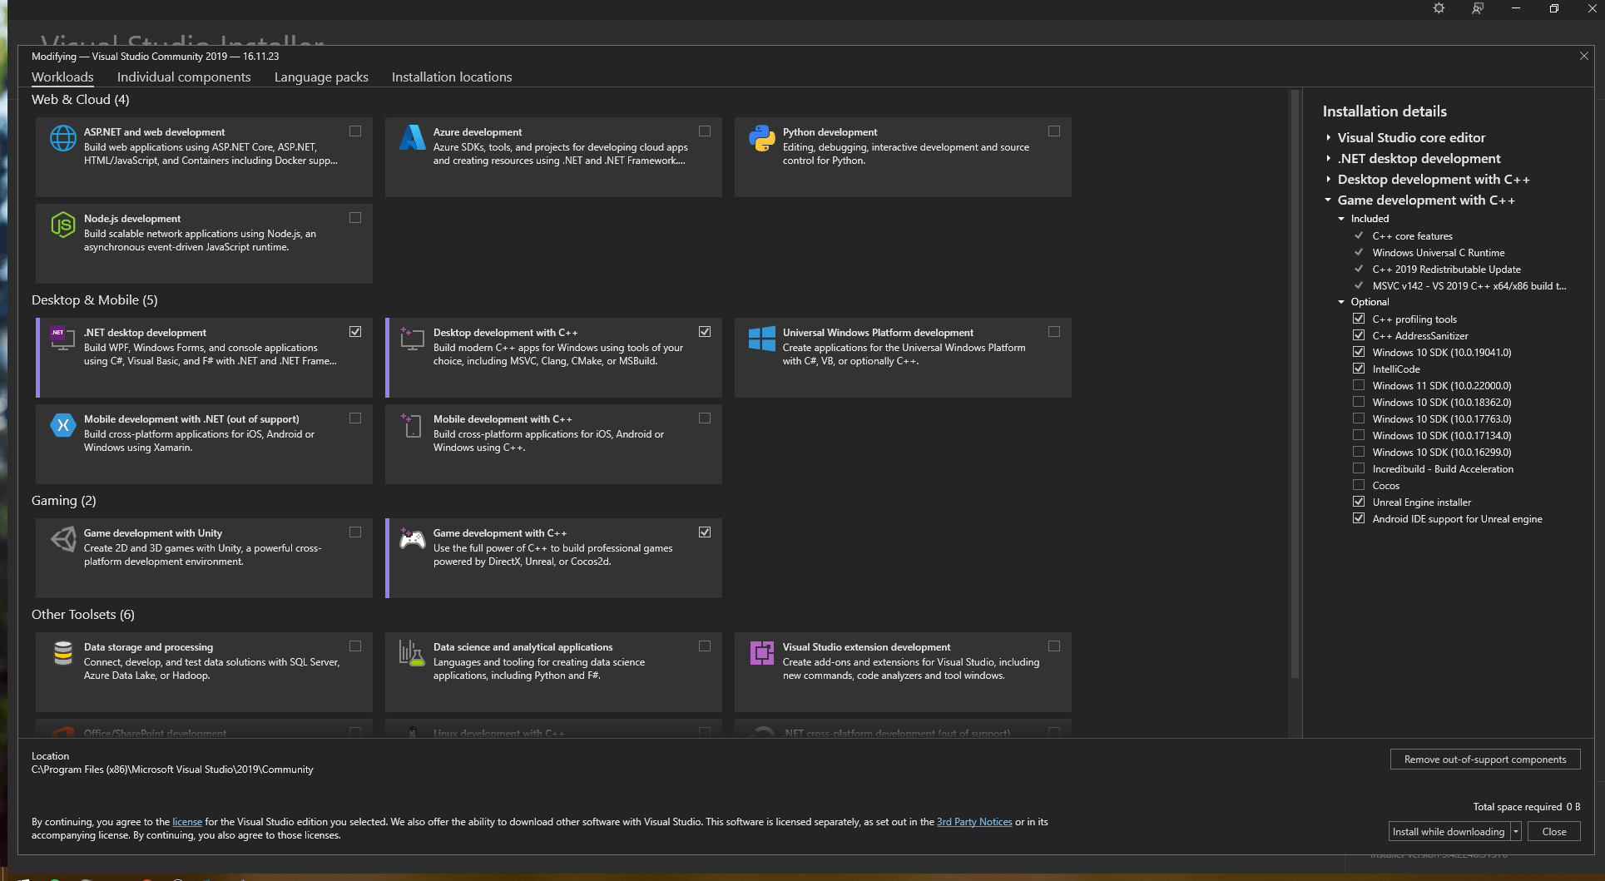Uncheck Android IDE support for Unreal engine
The height and width of the screenshot is (881, 1605).
click(1359, 518)
